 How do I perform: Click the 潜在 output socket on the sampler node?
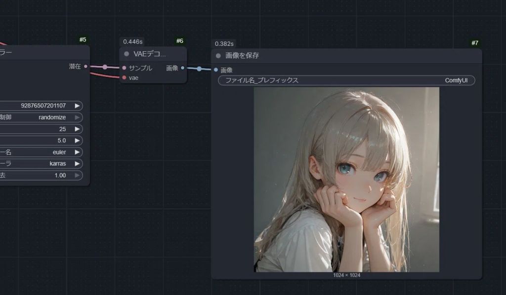click(x=85, y=66)
